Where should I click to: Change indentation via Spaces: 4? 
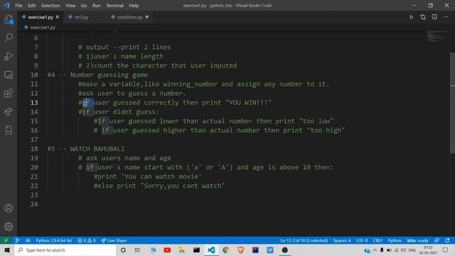tap(342, 240)
